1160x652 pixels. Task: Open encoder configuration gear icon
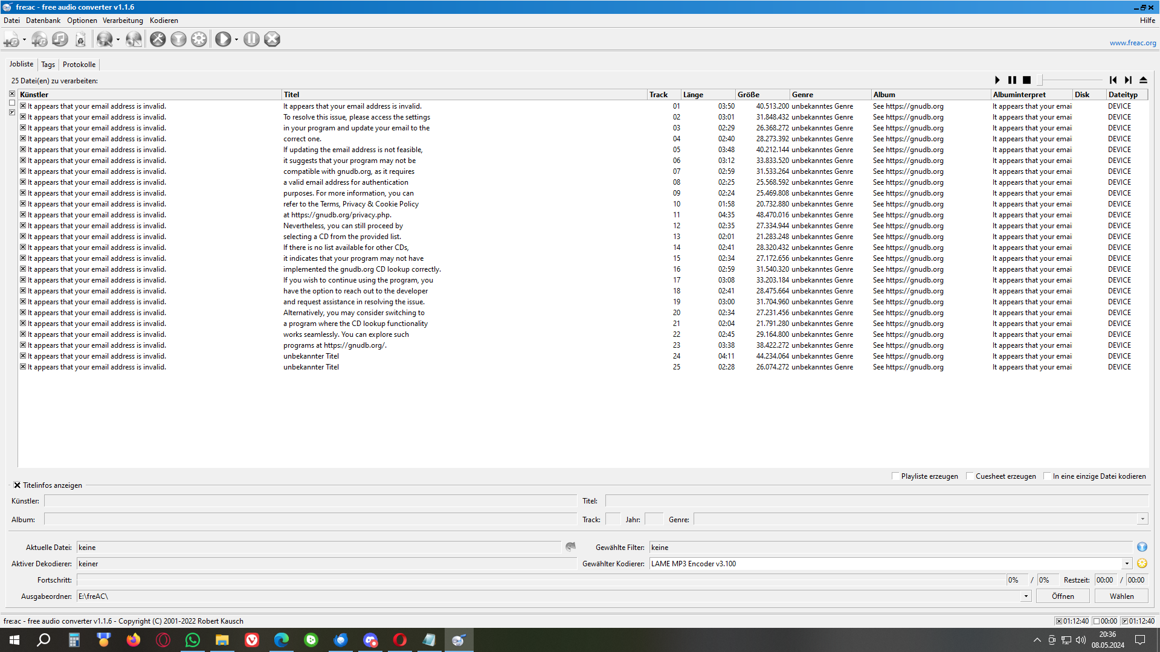click(199, 40)
